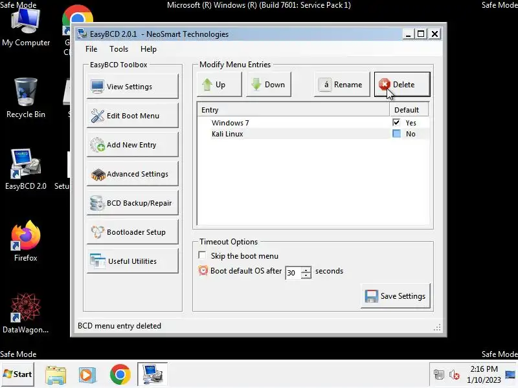Close the EasyBCD window

(x=434, y=34)
